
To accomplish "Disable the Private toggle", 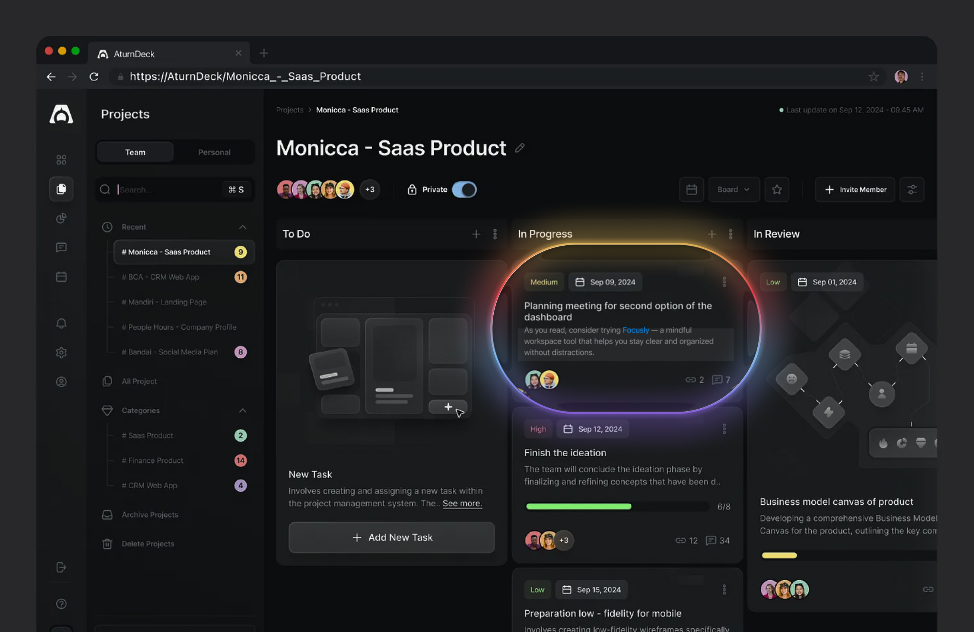I will point(464,189).
